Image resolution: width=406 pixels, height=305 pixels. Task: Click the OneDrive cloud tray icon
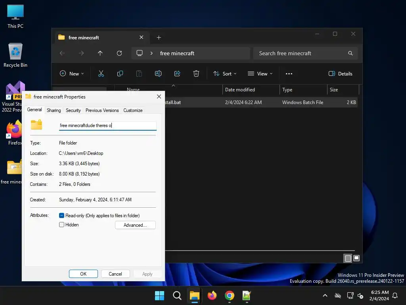click(x=338, y=295)
